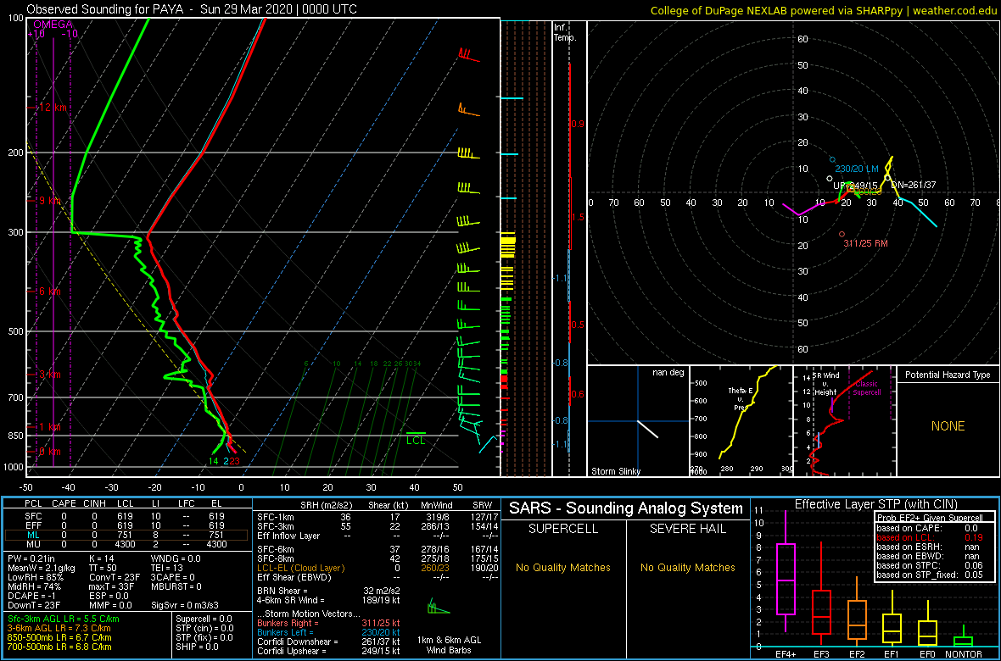Click the Sfc-3km AGL LR value
The image size is (1001, 661).
pos(64,619)
